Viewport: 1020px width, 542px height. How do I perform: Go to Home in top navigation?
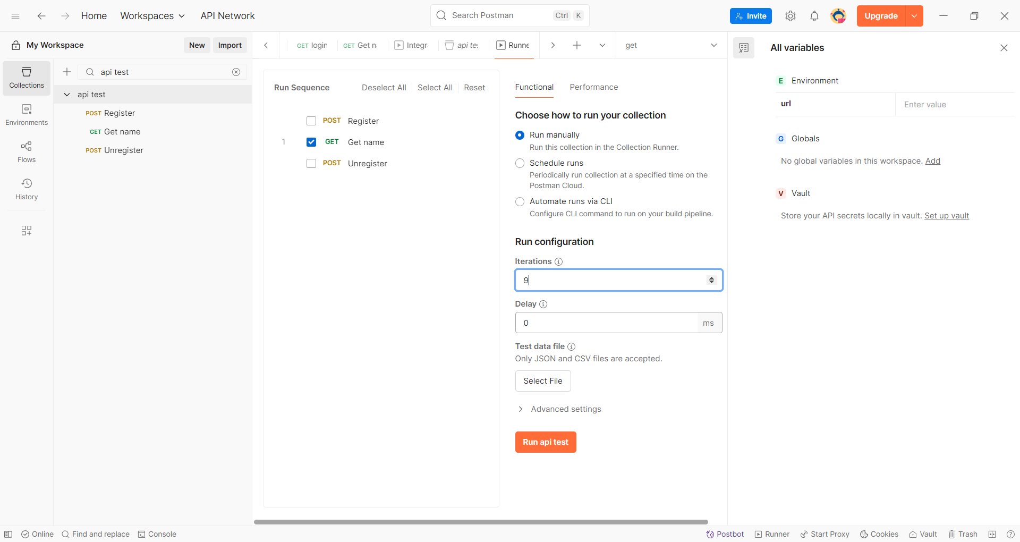coord(94,16)
